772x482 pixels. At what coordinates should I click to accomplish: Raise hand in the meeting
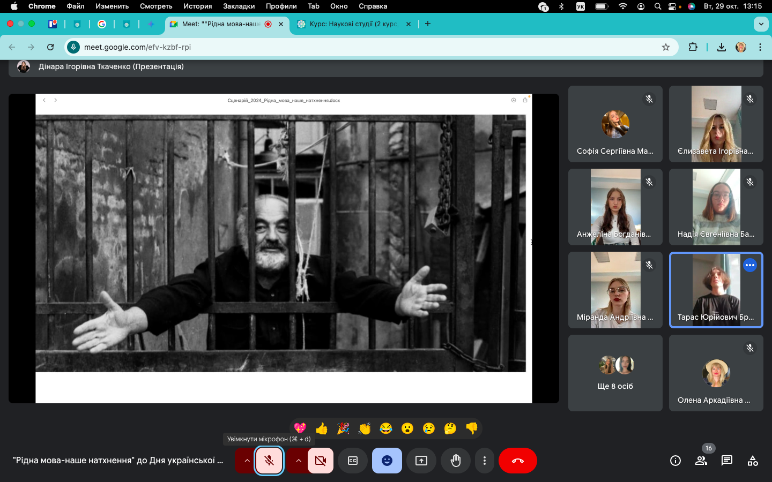[456, 461]
